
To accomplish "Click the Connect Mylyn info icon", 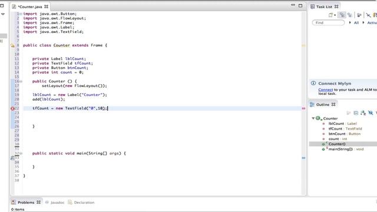I will 313,83.
